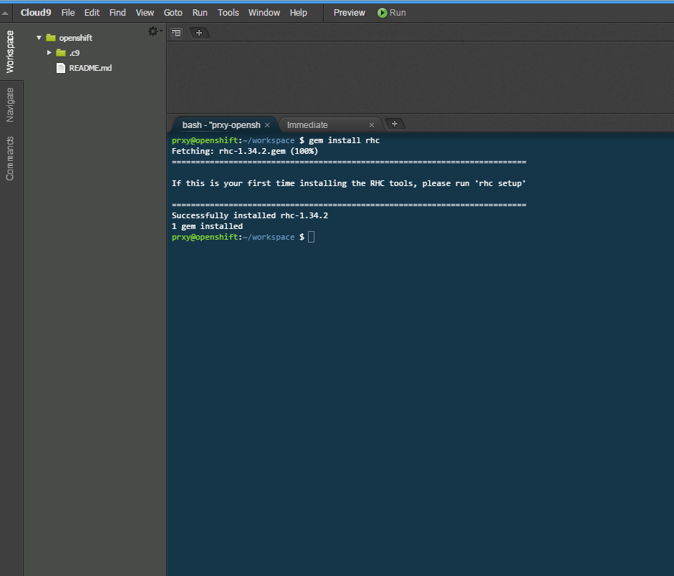674x576 pixels.
Task: Click the README.md file icon
Action: pyautogui.click(x=61, y=68)
